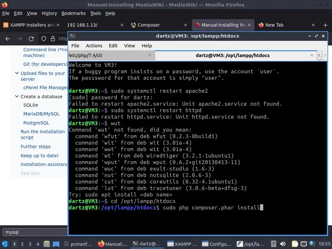The height and width of the screenshot is (249, 332).
Task: Open terminal File menu
Action: pyautogui.click(x=75, y=46)
